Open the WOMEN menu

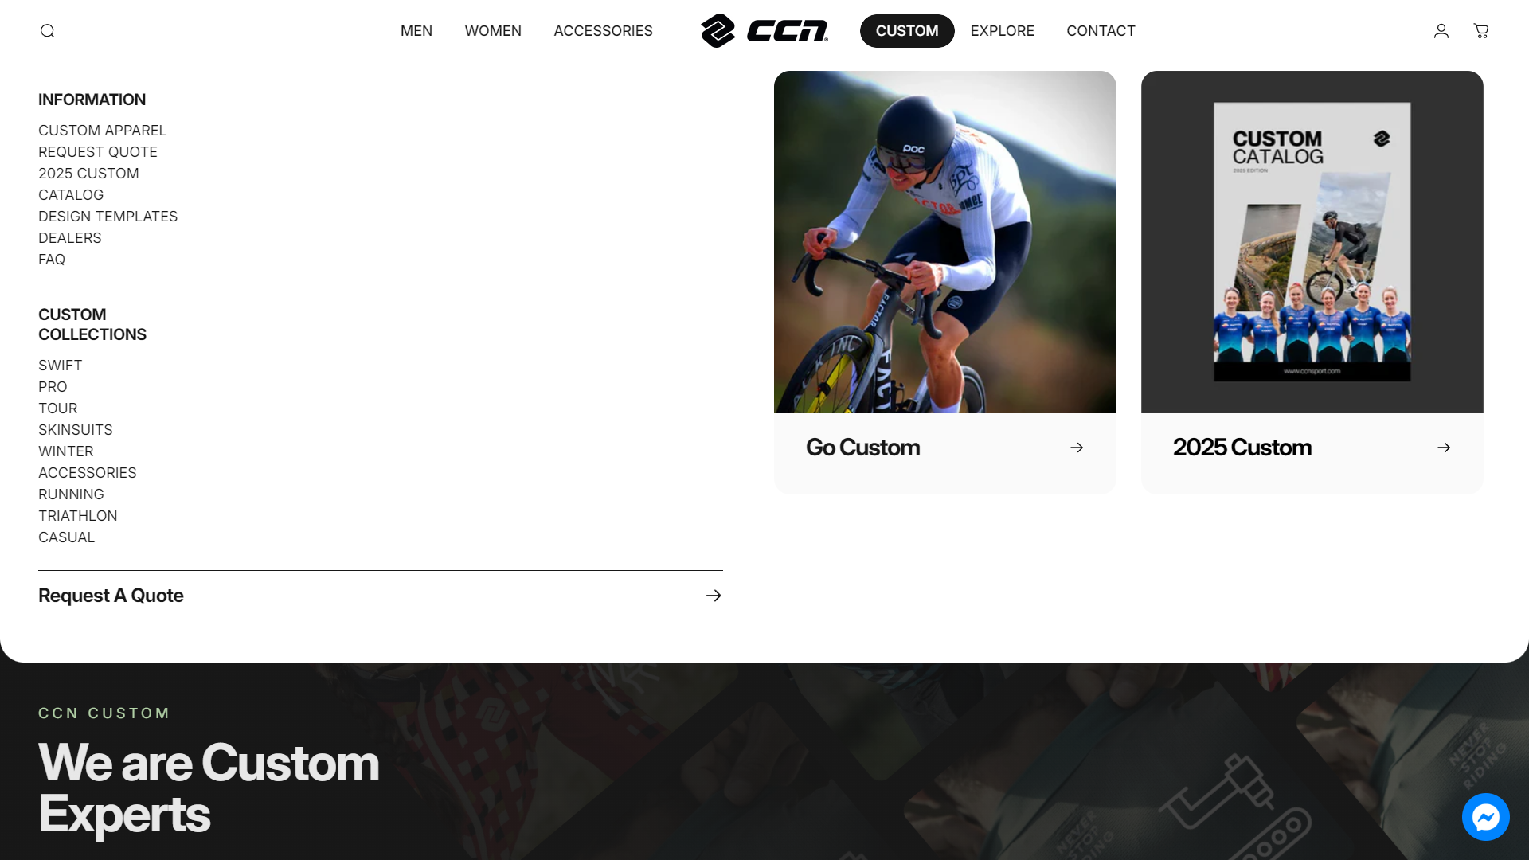[x=493, y=31]
